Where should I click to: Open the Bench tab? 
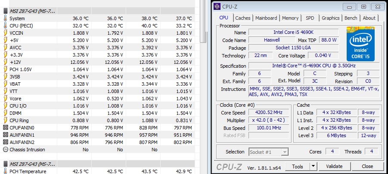tap(351, 18)
